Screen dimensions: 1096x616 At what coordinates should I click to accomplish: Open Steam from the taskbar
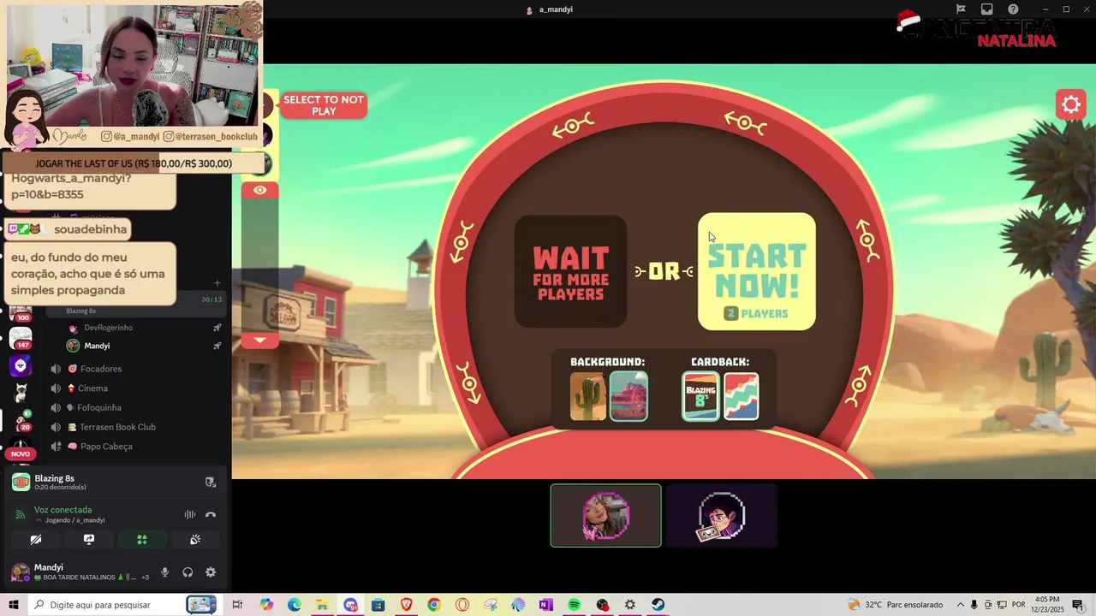(x=658, y=605)
